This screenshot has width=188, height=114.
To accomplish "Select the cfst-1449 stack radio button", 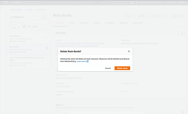I will click(47, 59).
